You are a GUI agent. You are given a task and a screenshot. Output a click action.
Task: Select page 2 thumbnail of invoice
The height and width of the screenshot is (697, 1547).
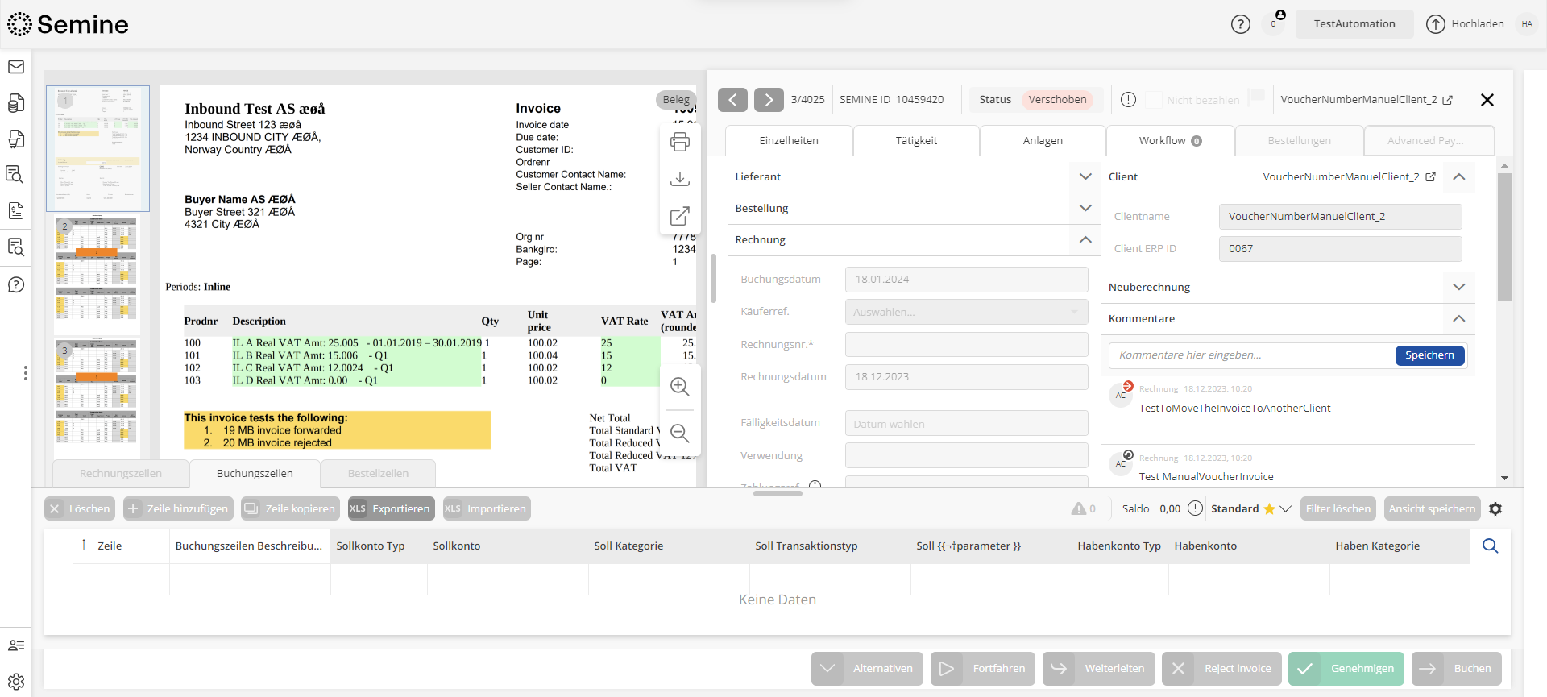[x=97, y=274]
